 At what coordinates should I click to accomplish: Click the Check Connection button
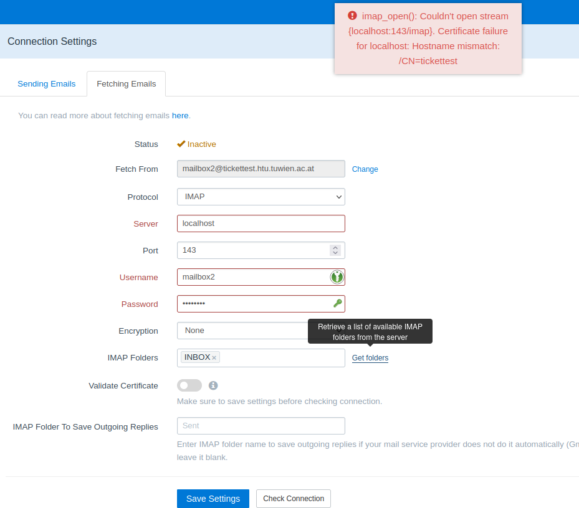pyautogui.click(x=294, y=499)
